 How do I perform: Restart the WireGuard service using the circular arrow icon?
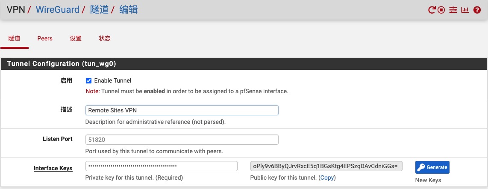(x=432, y=10)
